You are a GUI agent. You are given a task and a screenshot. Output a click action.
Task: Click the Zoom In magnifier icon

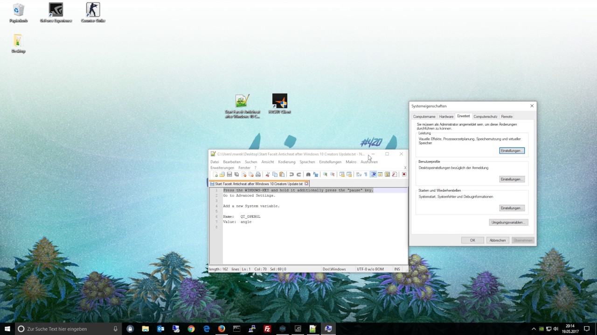point(325,174)
